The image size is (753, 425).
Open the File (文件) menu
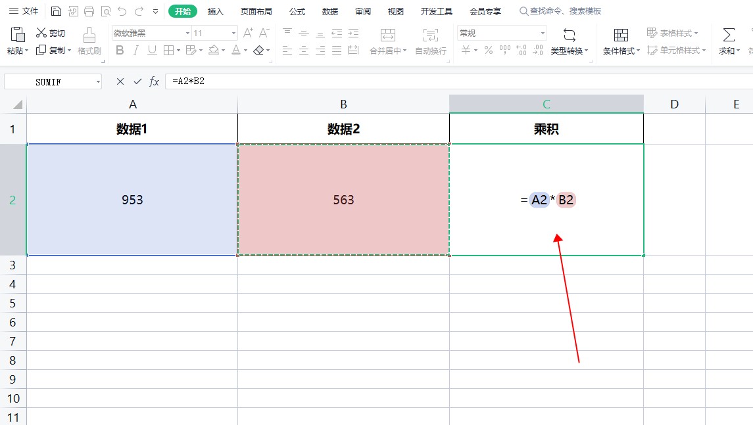[24, 11]
